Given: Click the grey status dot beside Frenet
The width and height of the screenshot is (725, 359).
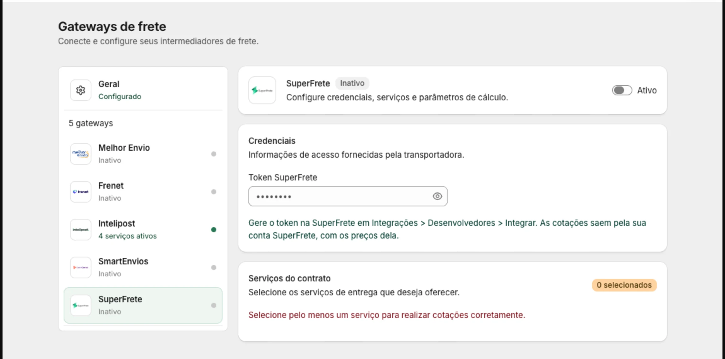Looking at the screenshot, I should 214,192.
